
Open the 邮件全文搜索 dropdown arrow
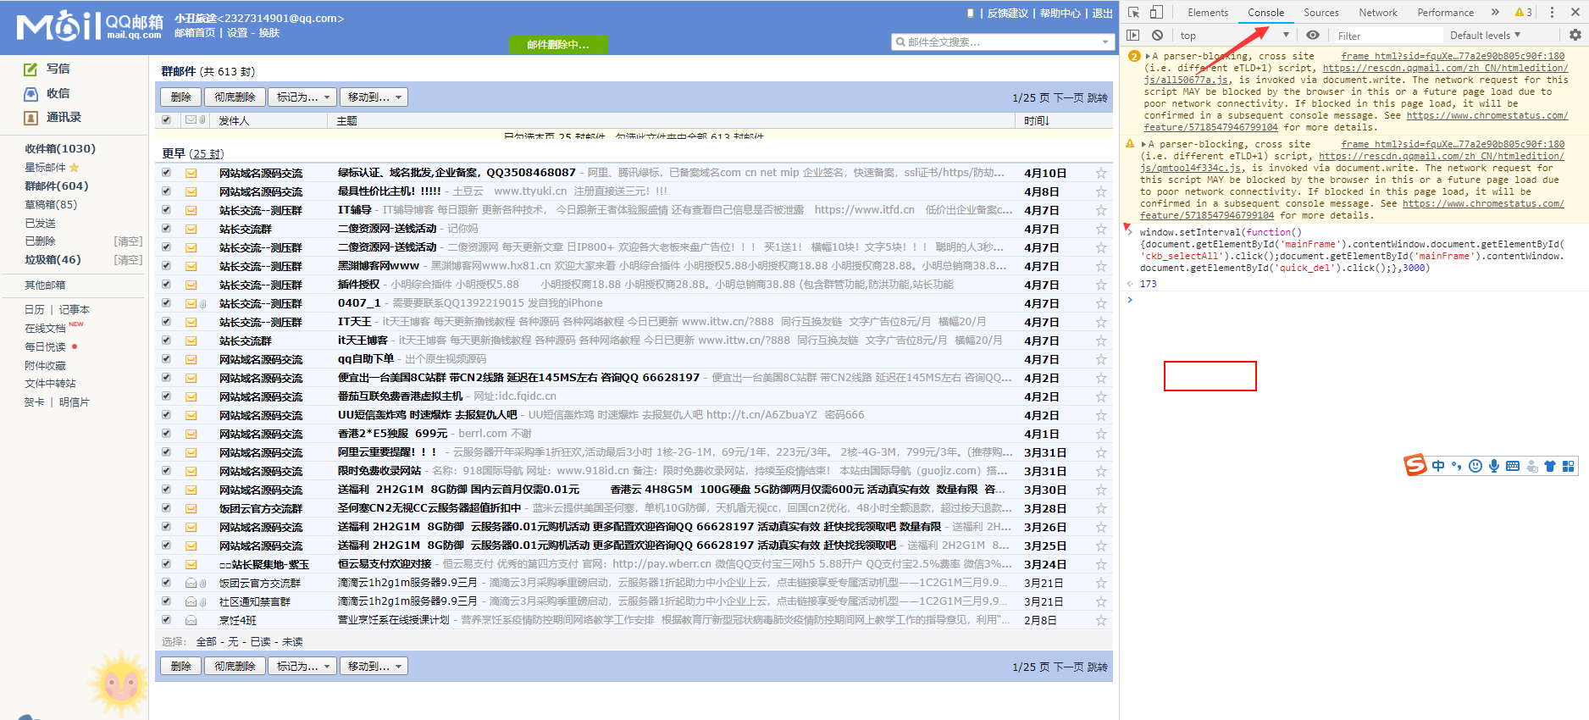[1105, 42]
